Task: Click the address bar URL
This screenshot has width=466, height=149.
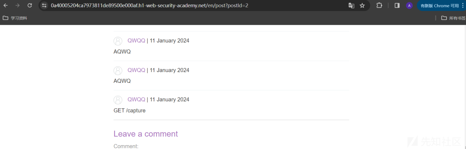Action: 149,6
